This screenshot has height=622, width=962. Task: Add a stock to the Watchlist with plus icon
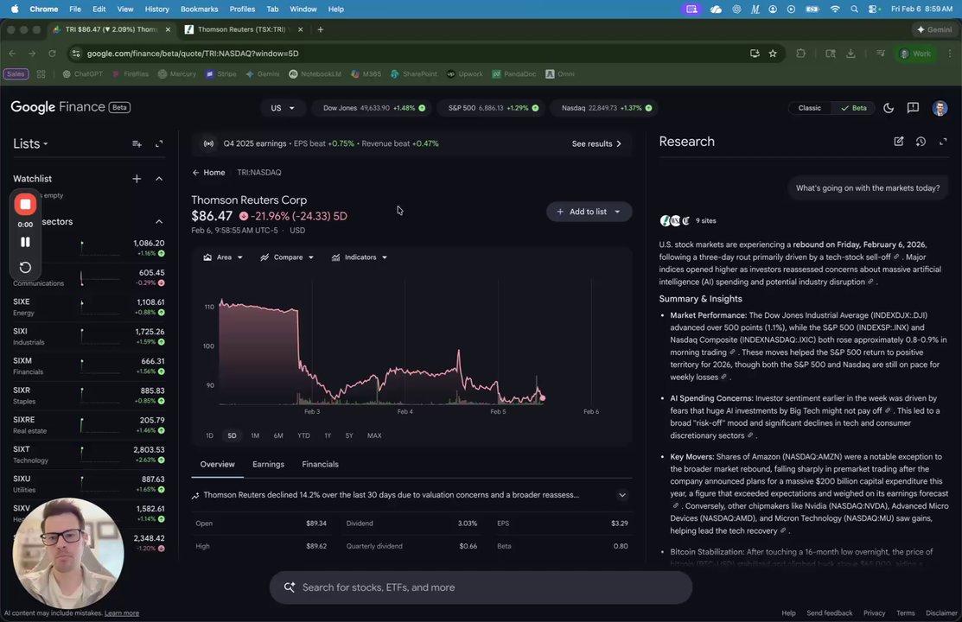pos(137,179)
